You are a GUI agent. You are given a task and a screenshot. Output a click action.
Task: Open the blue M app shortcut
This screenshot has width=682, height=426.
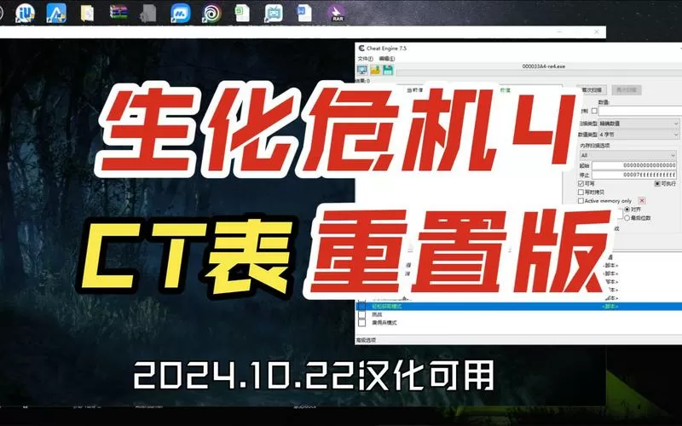180,13
